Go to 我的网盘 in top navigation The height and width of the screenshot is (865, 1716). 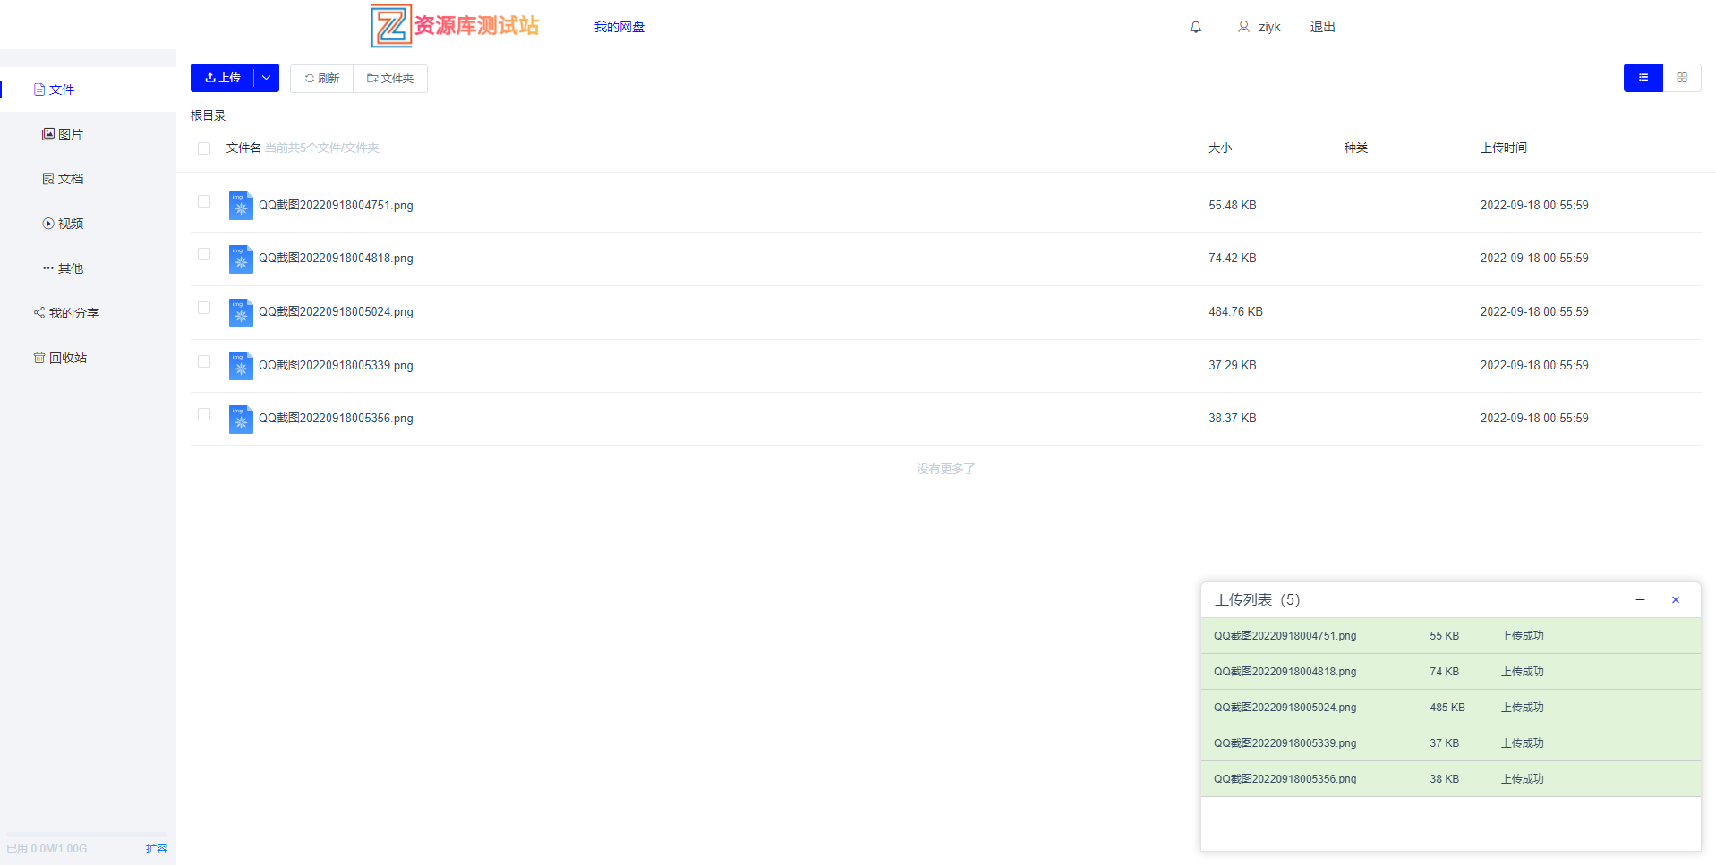(x=619, y=27)
